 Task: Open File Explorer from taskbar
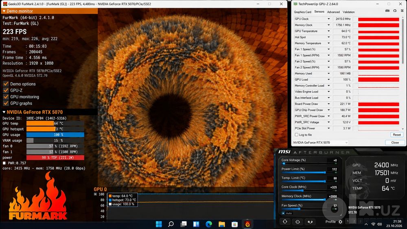pos(221,224)
